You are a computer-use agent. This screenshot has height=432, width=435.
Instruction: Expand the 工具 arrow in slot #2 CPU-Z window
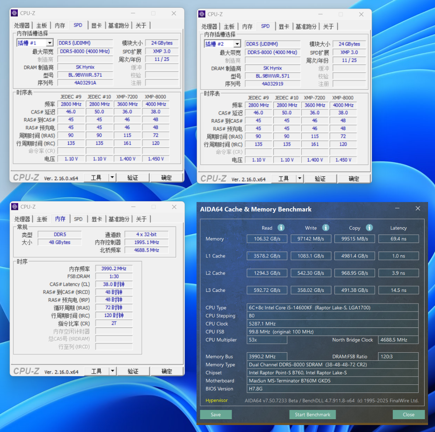[x=300, y=178]
